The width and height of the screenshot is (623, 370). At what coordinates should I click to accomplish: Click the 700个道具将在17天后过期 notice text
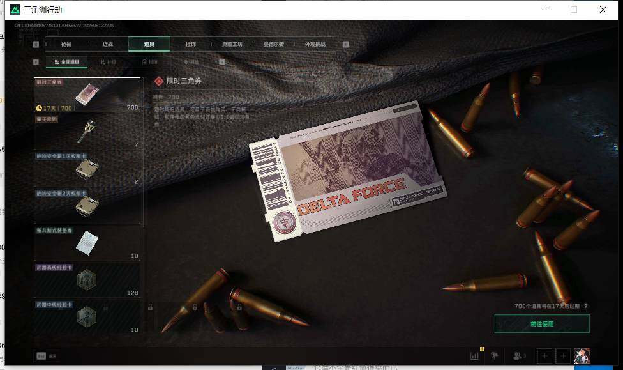pos(546,306)
